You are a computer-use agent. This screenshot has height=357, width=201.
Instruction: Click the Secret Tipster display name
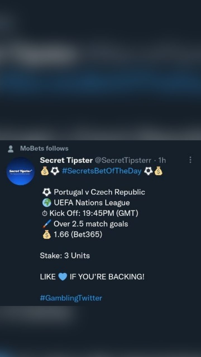click(66, 160)
